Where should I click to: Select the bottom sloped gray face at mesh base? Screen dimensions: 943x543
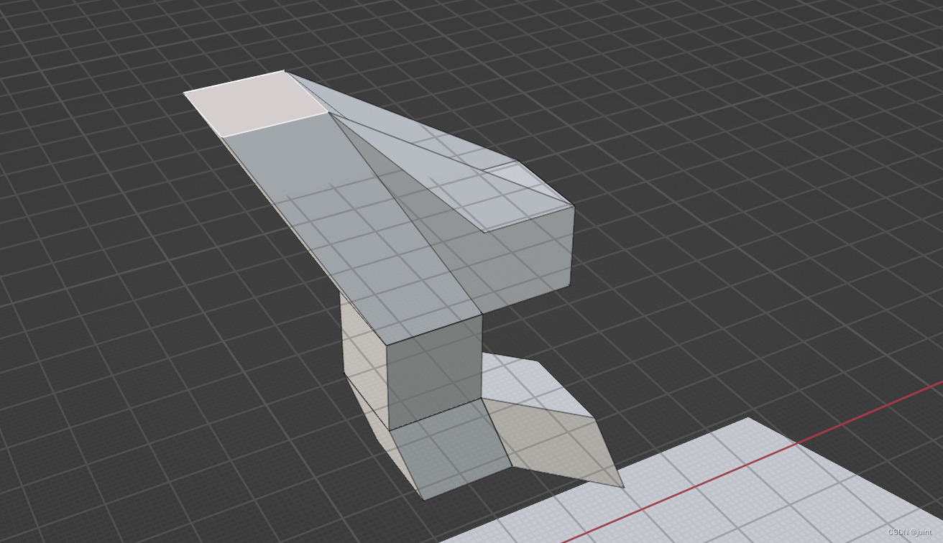point(449,449)
